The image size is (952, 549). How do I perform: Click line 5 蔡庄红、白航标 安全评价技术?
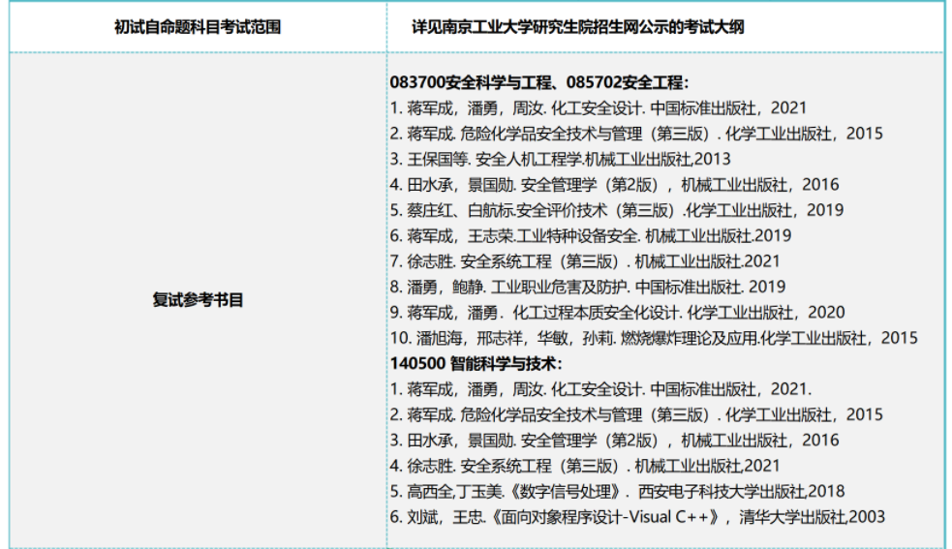(x=616, y=210)
